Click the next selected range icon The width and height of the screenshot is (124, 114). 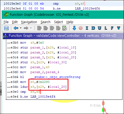40,28
